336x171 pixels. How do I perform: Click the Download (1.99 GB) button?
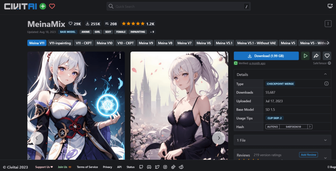coord(266,56)
